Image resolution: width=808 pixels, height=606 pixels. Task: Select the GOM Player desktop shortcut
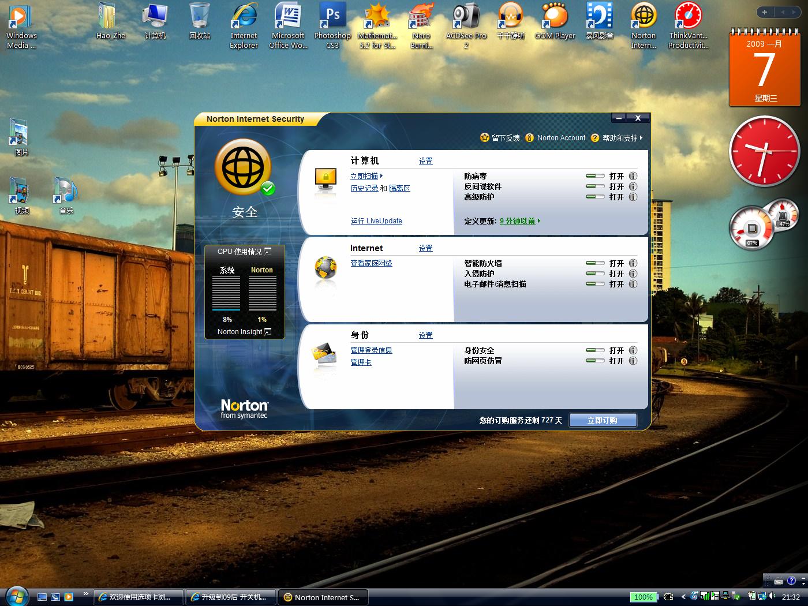click(x=555, y=21)
